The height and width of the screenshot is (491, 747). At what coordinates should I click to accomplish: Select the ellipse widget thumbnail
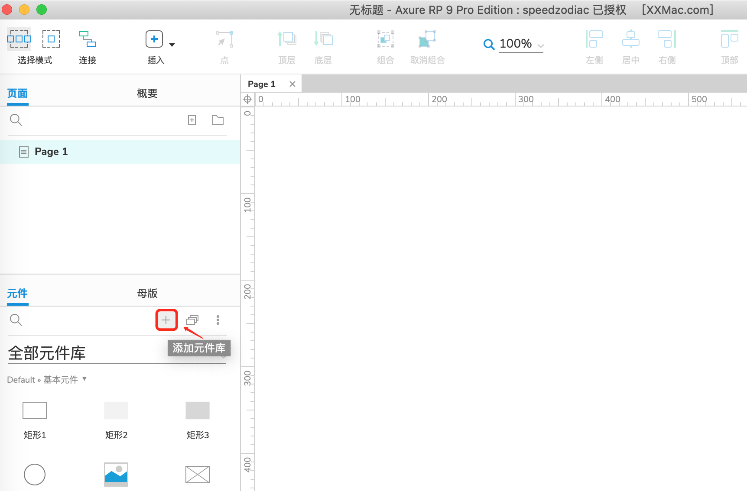pyautogui.click(x=35, y=475)
